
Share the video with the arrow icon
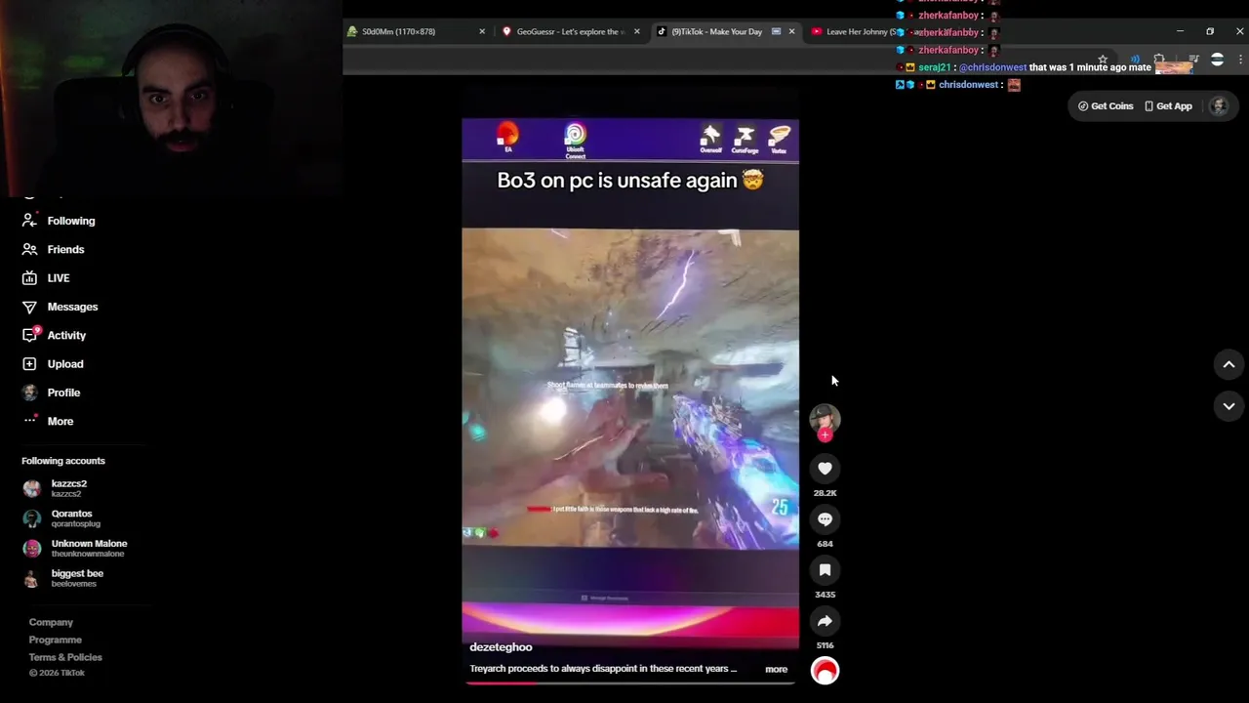pos(825,621)
